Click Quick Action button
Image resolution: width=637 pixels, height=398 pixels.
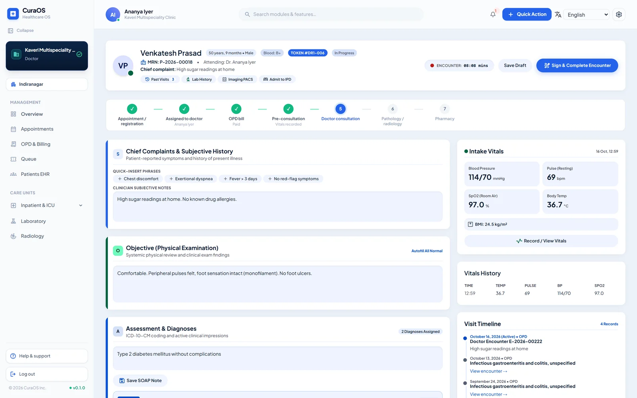coord(527,14)
